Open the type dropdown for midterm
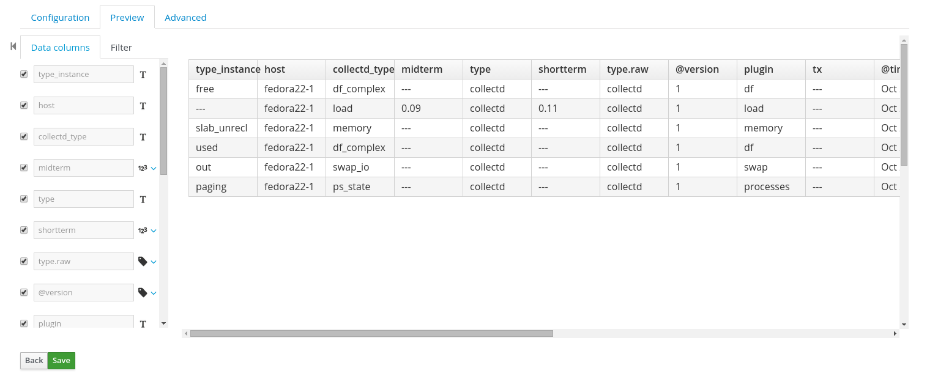927x376 pixels. click(154, 168)
